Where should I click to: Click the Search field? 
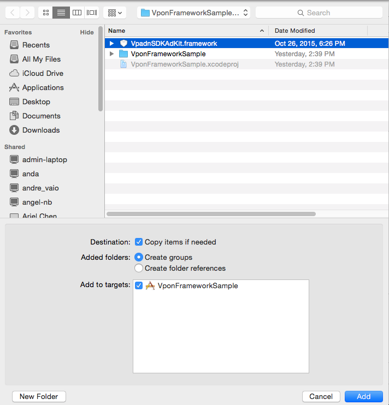point(319,13)
